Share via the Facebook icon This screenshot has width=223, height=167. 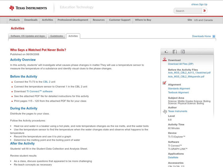point(174,52)
